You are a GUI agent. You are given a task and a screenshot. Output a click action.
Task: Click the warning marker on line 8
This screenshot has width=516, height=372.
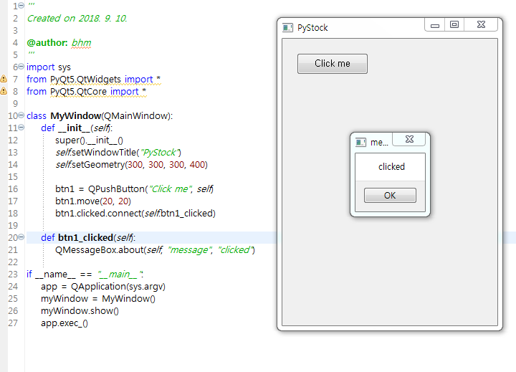[4, 91]
